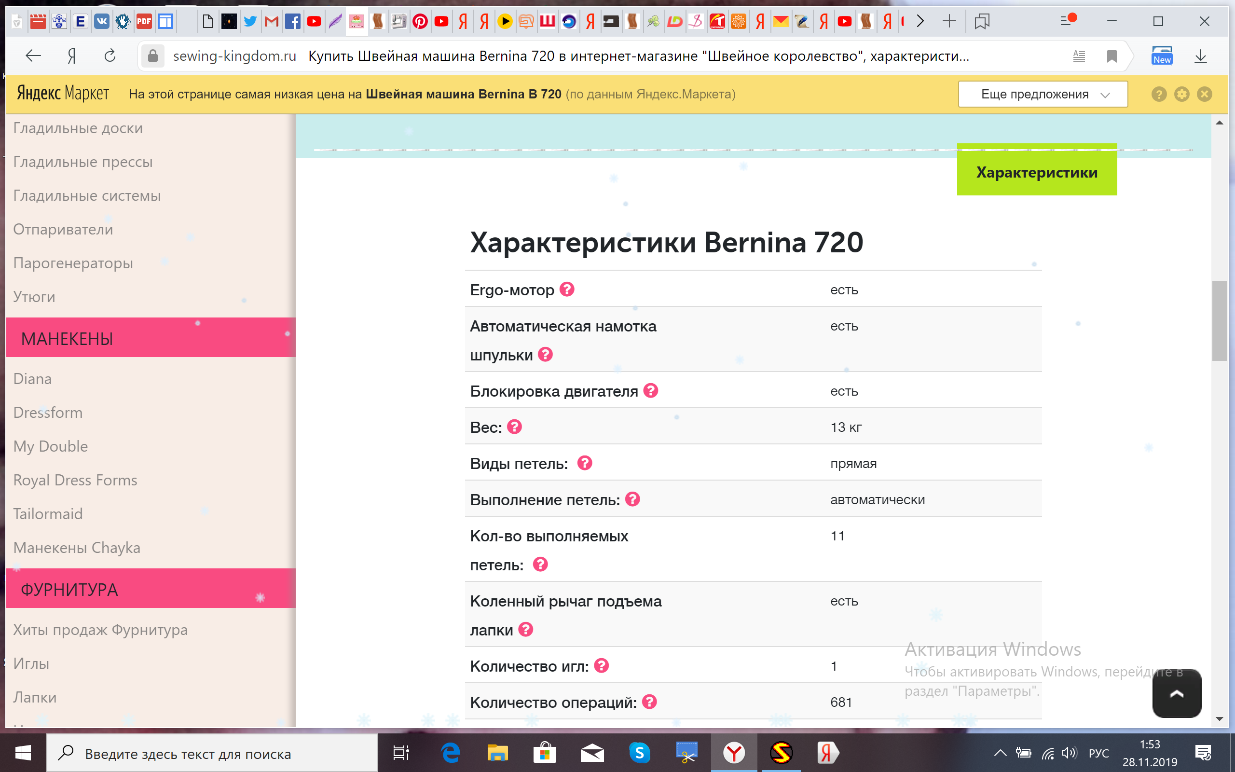Show site security padlock info

(x=152, y=55)
